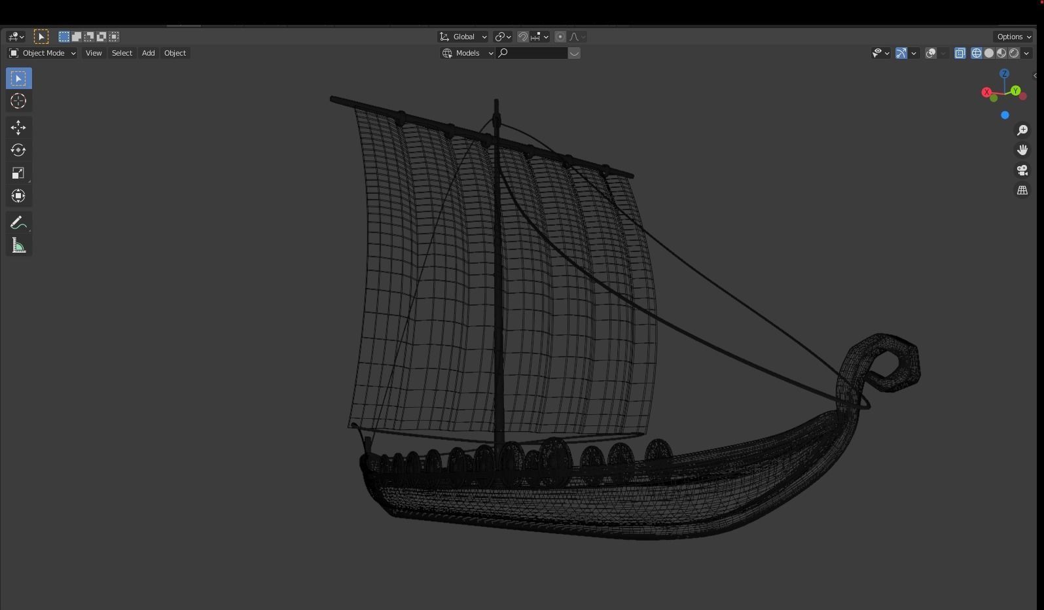Screen dimensions: 1044x610
Task: Choose Extend selection mode icon
Action: pos(77,37)
